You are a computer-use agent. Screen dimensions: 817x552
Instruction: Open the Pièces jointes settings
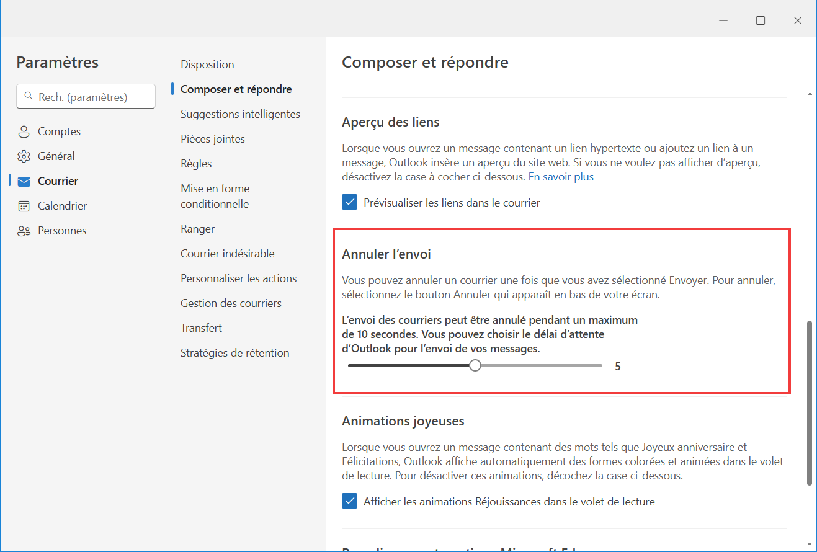213,139
